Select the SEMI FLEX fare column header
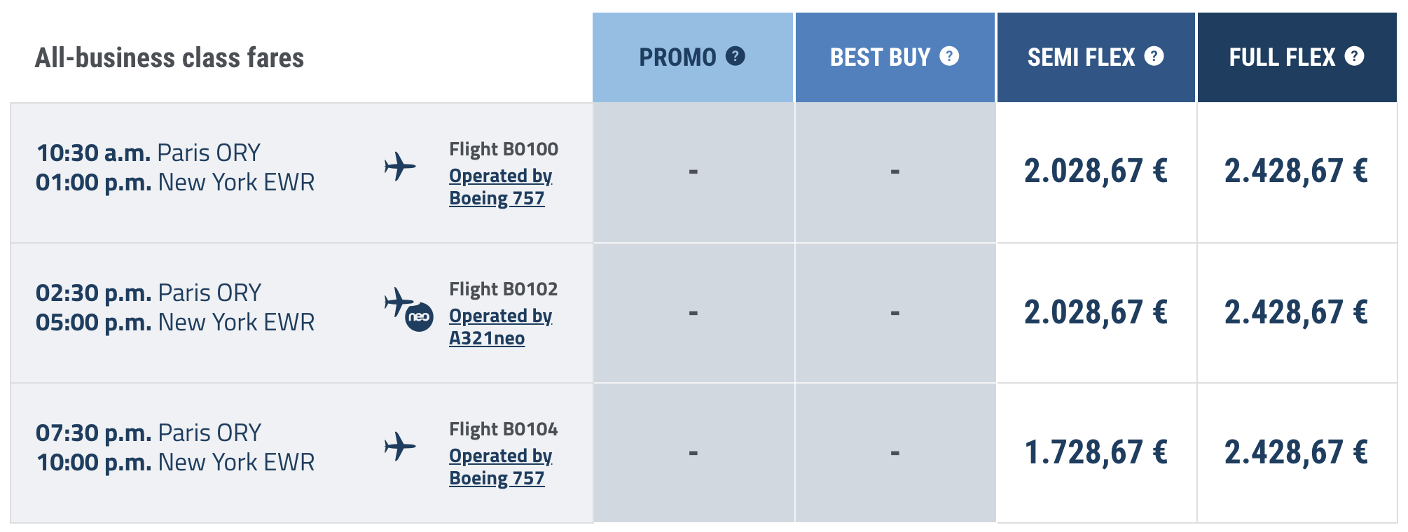This screenshot has height=532, width=1408. point(1081,57)
